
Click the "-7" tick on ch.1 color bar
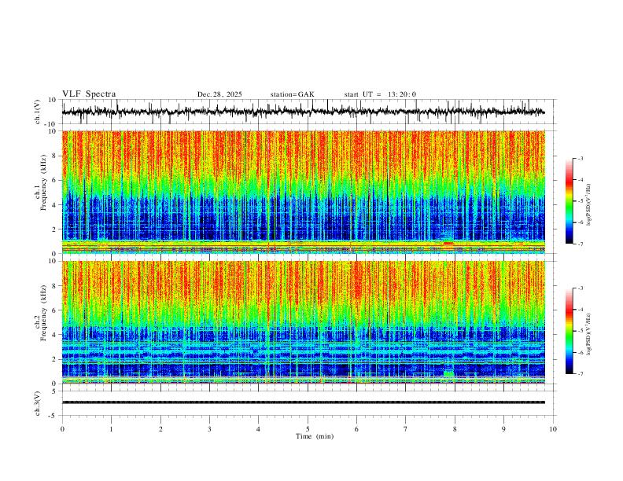click(x=580, y=244)
